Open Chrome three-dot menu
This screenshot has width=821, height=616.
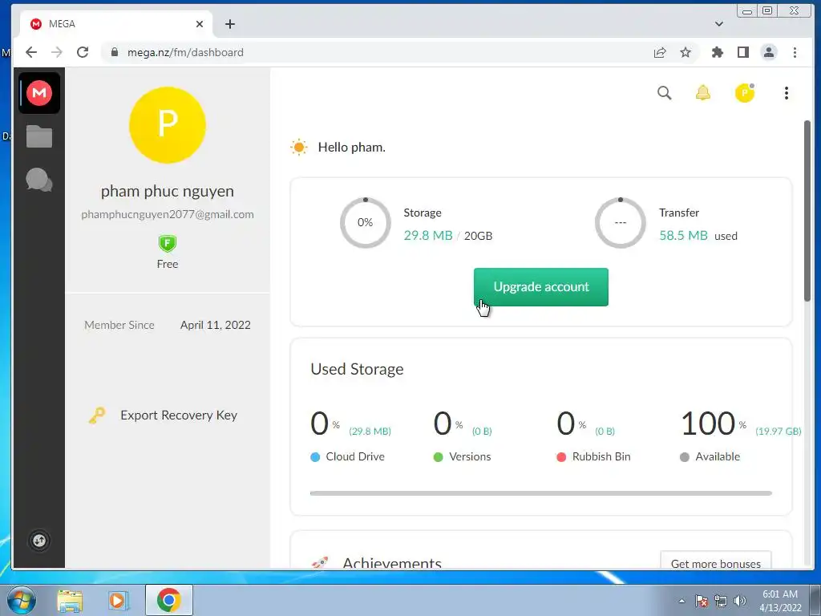795,52
